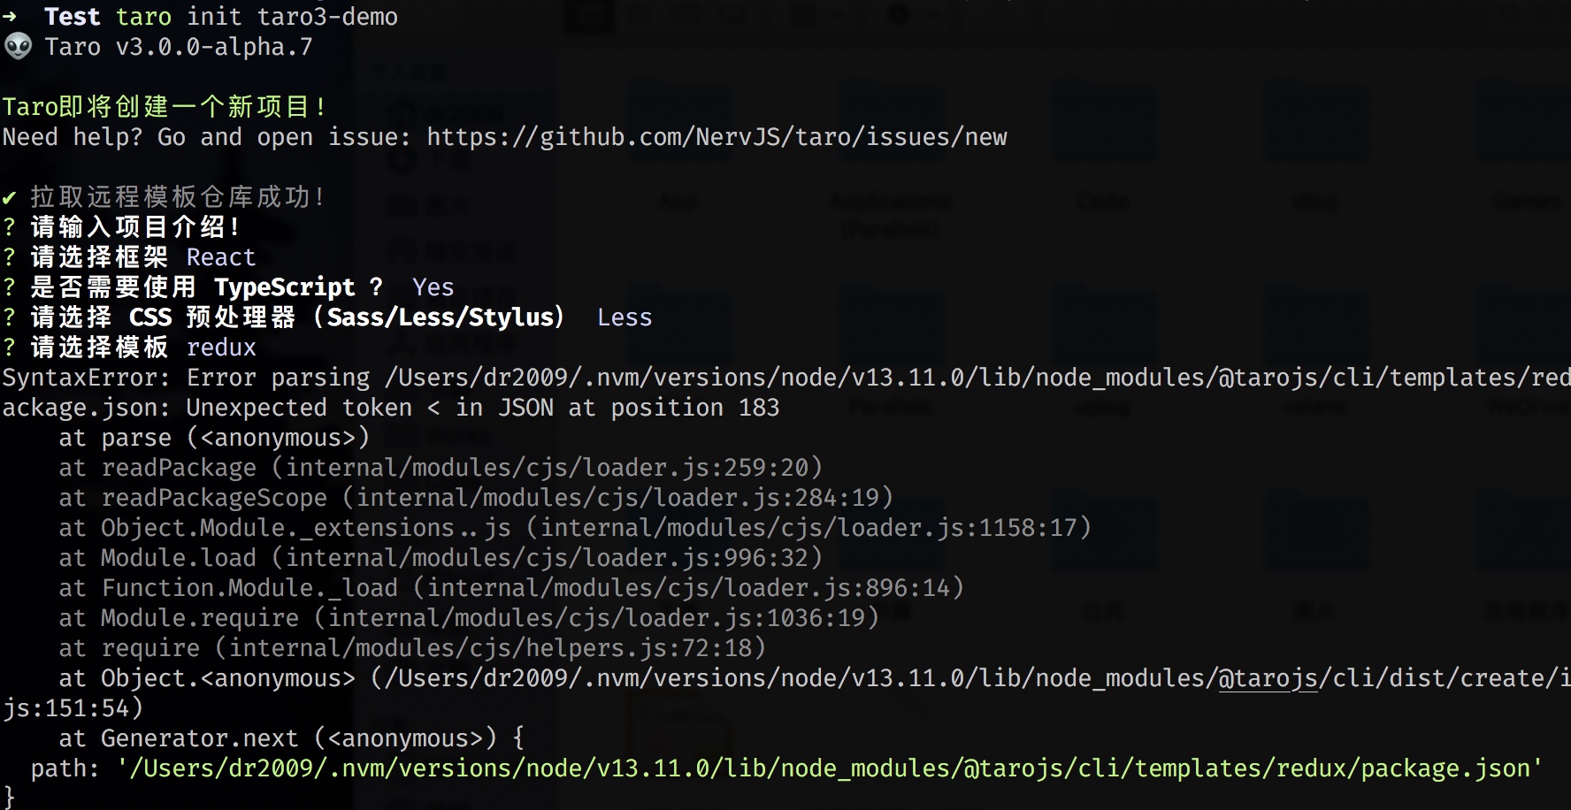Viewport: 1571px width, 810px height.
Task: Click 'Unexpected token < in JSON at position 183'
Action: point(483,408)
